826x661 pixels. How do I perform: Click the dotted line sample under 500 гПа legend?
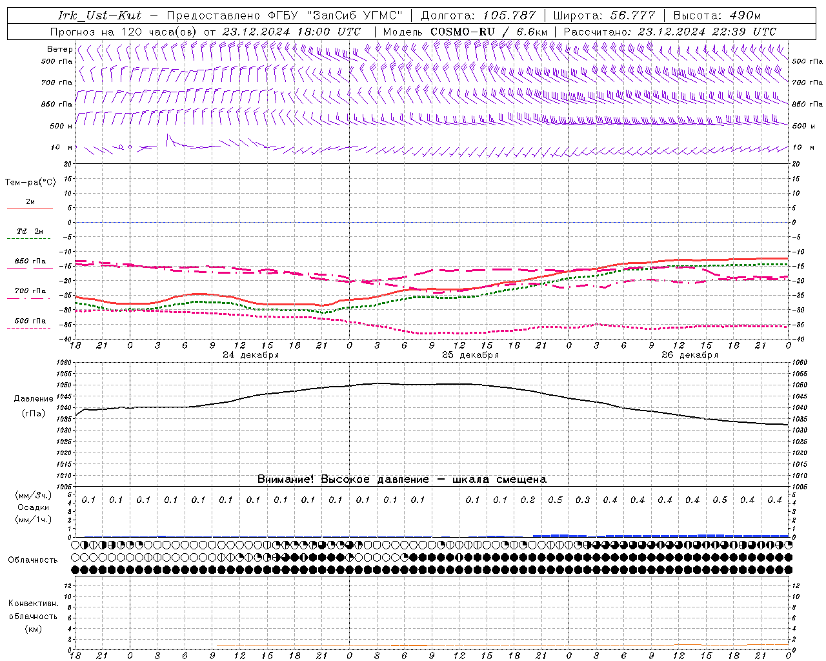(x=30, y=328)
